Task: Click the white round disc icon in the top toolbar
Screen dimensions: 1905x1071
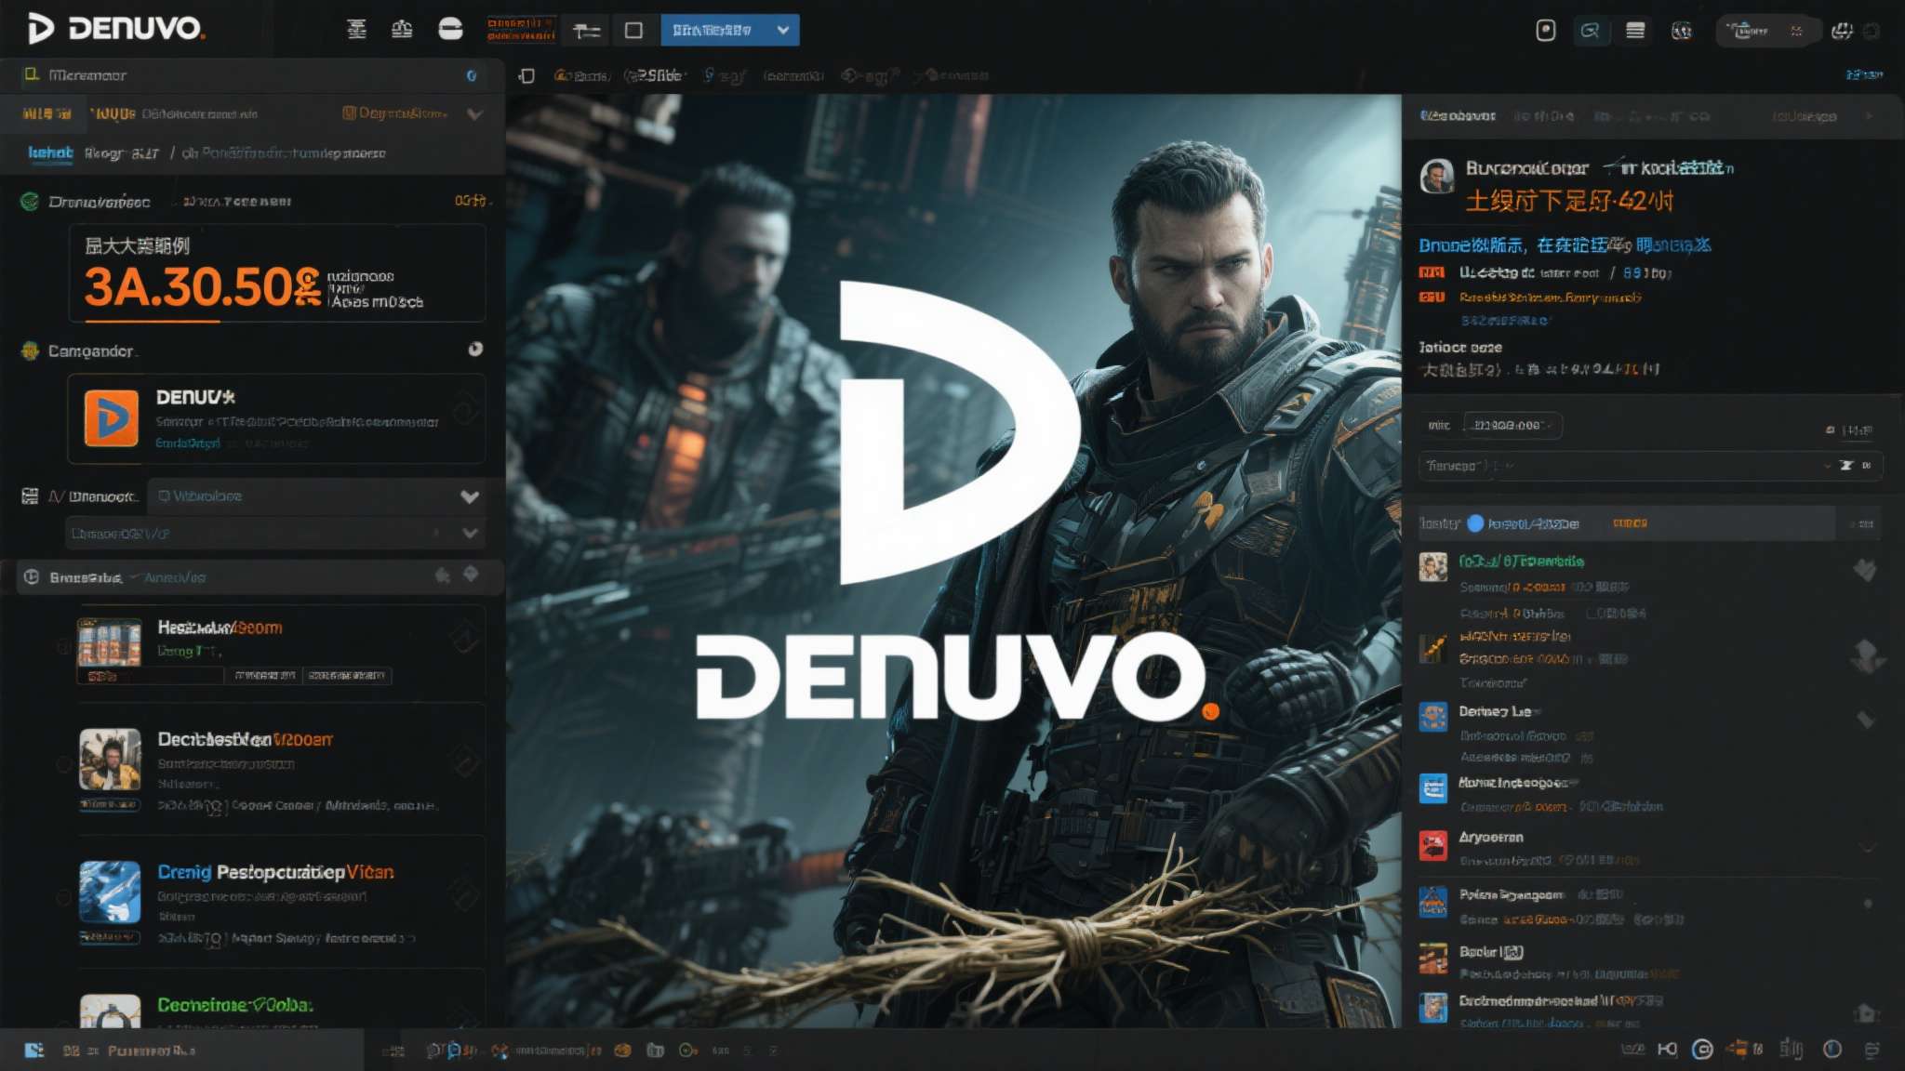Action: [450, 30]
